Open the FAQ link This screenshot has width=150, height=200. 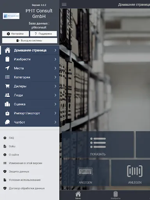point(11,138)
